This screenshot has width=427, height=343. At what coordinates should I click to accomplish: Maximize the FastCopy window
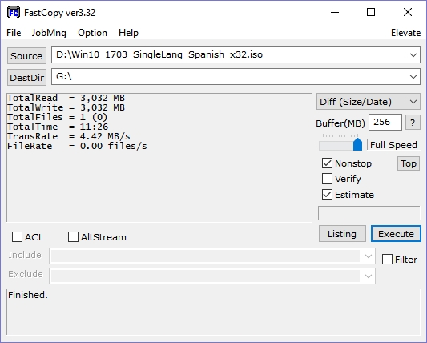371,13
